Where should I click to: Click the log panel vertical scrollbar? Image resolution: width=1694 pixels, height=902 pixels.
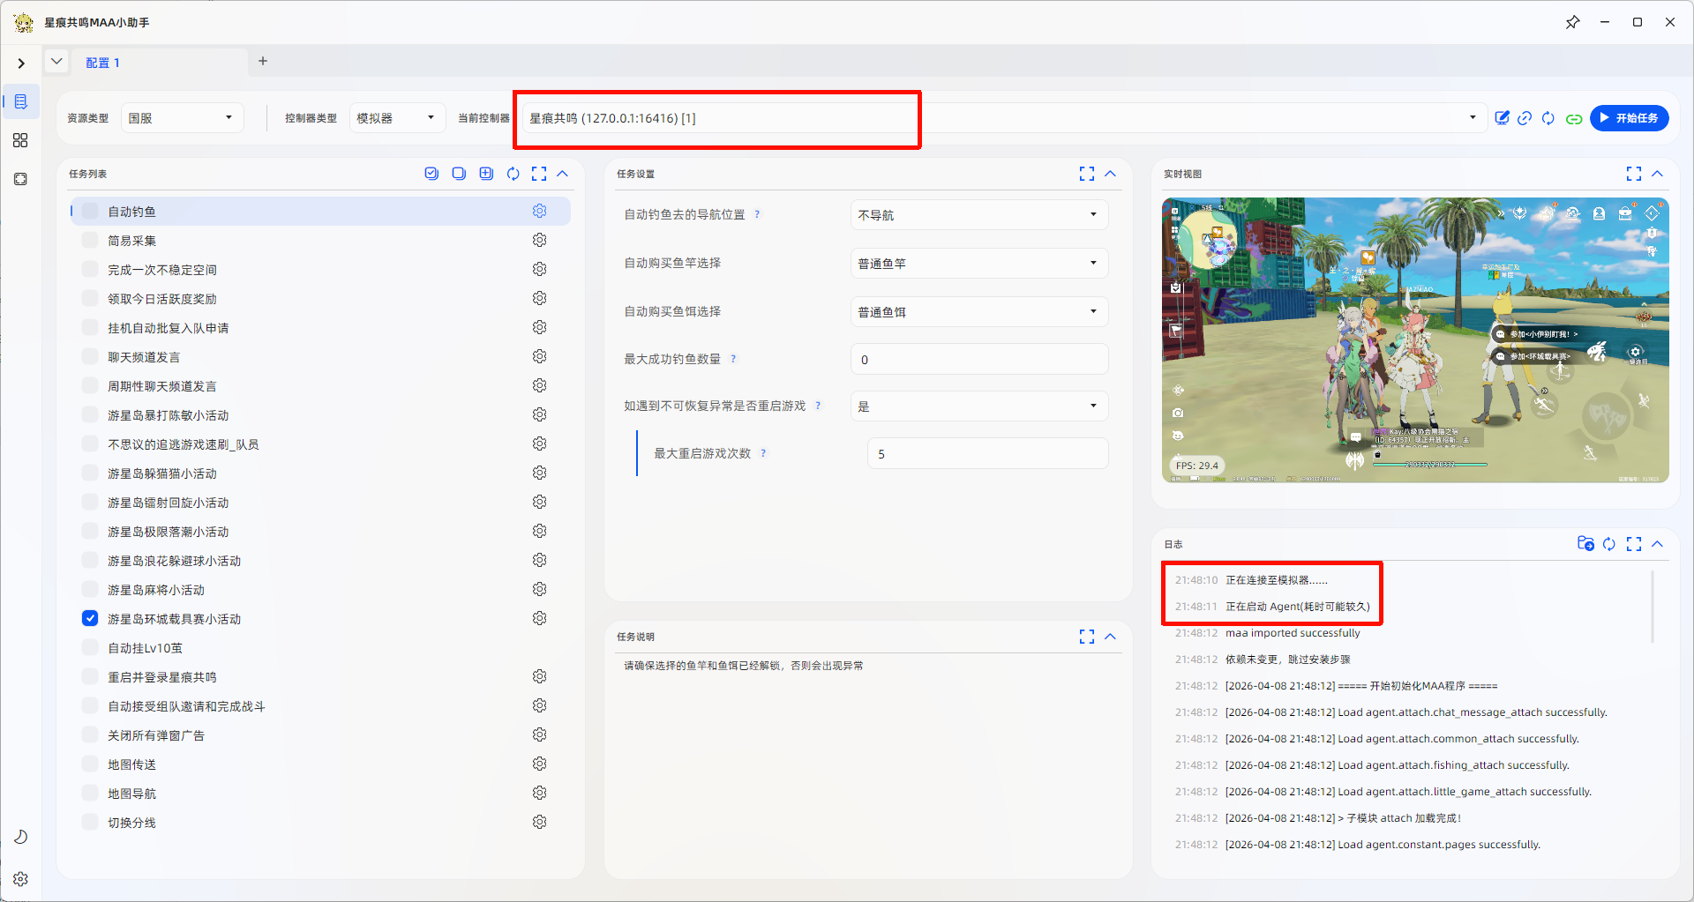click(1652, 607)
